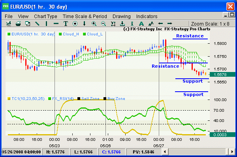Click the scrollbar left arrow button

coord(165,152)
